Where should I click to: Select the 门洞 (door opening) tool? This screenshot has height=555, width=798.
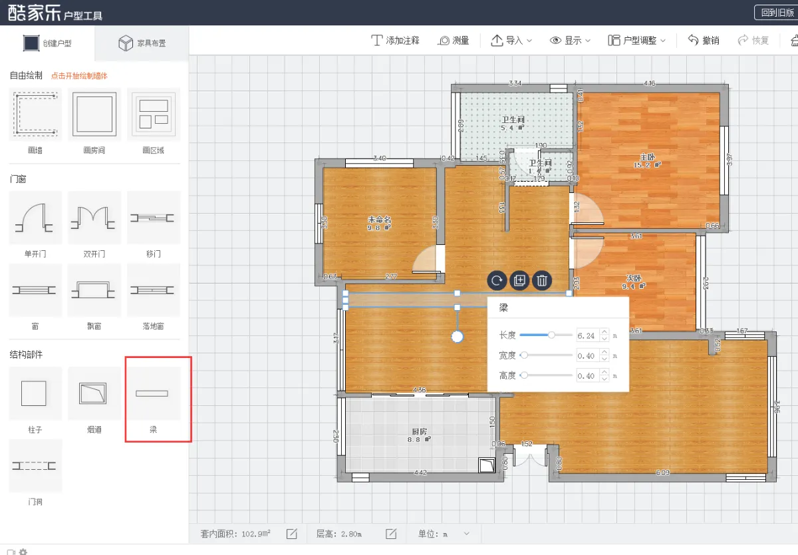[x=35, y=465]
